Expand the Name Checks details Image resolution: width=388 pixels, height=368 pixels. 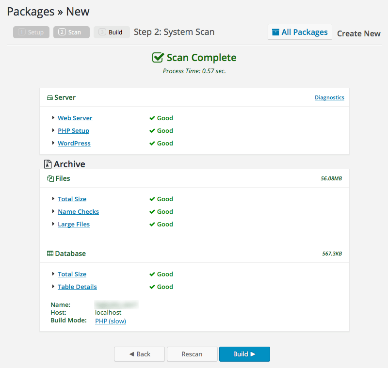78,211
